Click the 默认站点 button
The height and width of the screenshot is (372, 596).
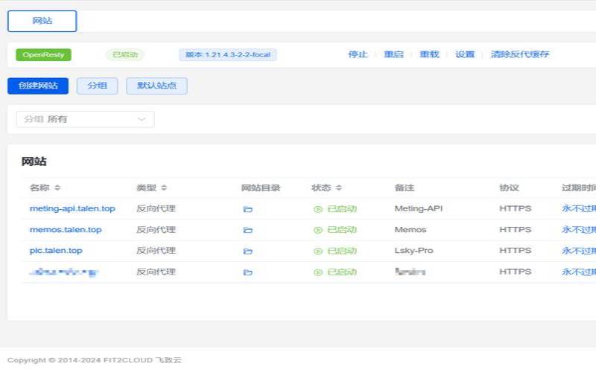click(x=156, y=86)
